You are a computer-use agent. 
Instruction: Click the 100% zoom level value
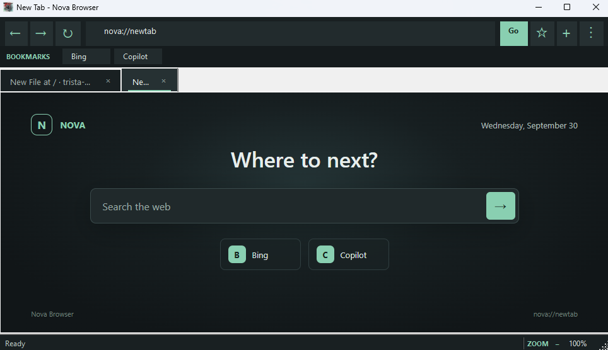click(578, 344)
